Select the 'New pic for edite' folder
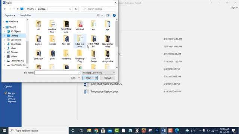 tap(108, 41)
